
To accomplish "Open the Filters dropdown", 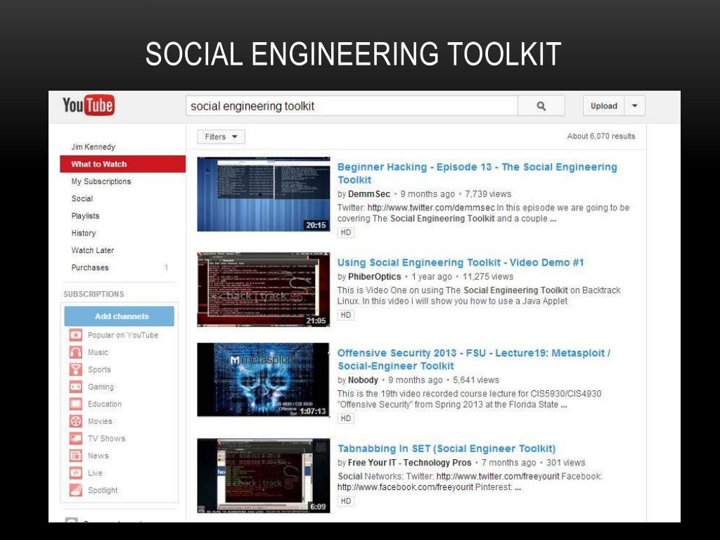I will 221,137.
